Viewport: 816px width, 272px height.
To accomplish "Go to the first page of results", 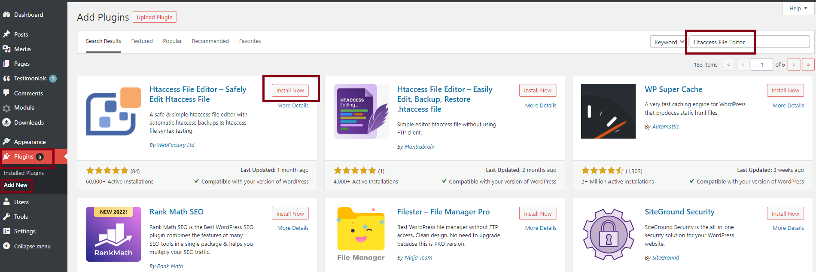I will [x=728, y=64].
